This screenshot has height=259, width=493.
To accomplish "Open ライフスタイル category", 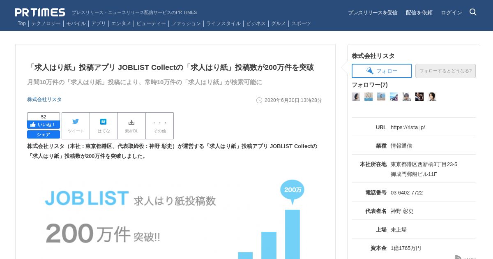I will (223, 23).
